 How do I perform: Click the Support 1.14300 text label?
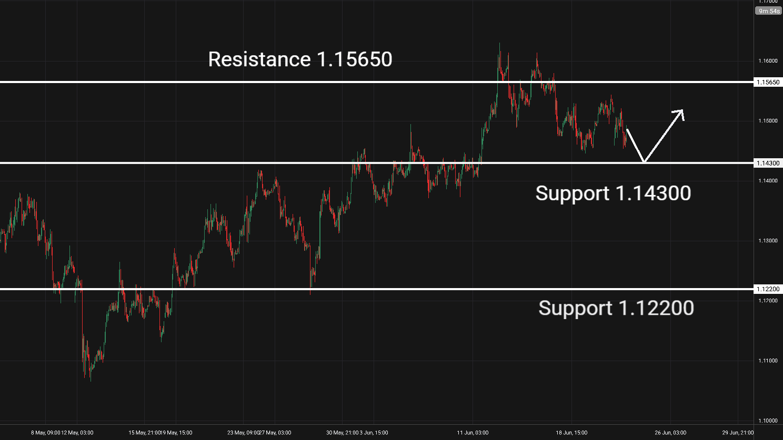click(x=613, y=193)
